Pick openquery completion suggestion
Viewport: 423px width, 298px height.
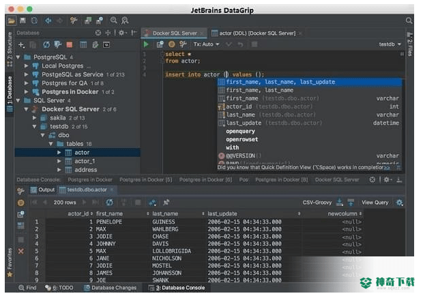(x=310, y=132)
